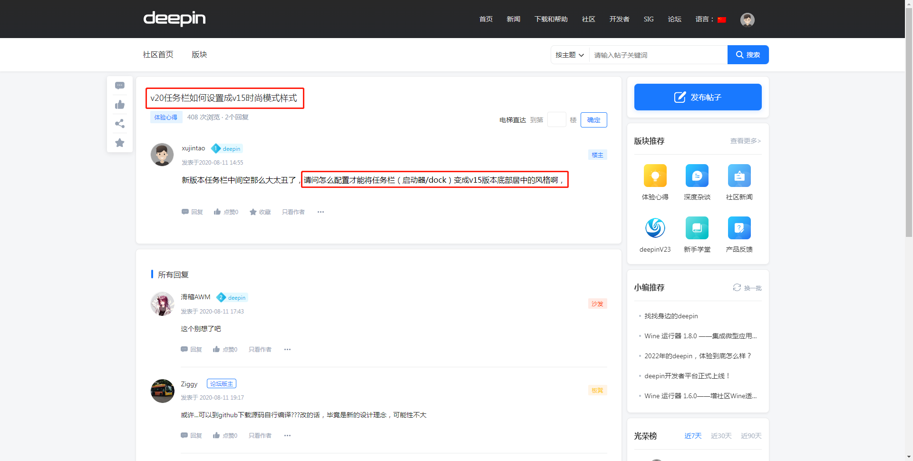Click the floor number input box
This screenshot has height=461, width=913.
pos(556,120)
